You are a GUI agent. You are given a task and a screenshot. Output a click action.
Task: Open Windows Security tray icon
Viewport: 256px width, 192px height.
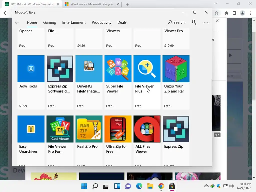(x=218, y=186)
